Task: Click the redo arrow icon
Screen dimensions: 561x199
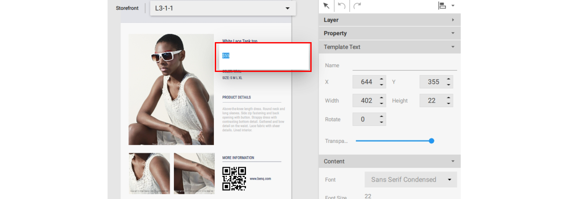Action: [x=357, y=6]
